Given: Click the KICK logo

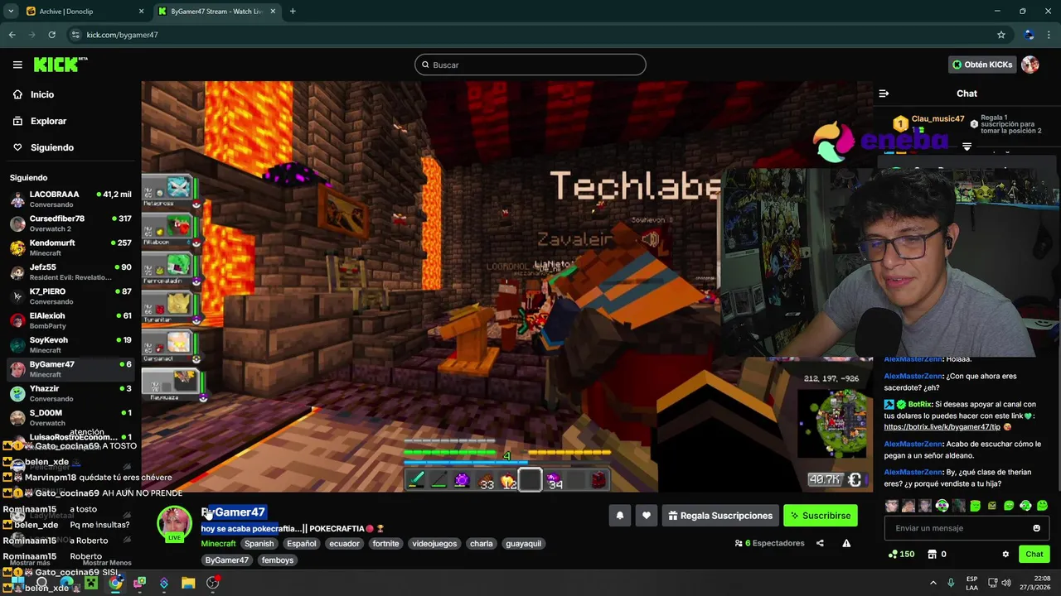Looking at the screenshot, I should pos(60,65).
